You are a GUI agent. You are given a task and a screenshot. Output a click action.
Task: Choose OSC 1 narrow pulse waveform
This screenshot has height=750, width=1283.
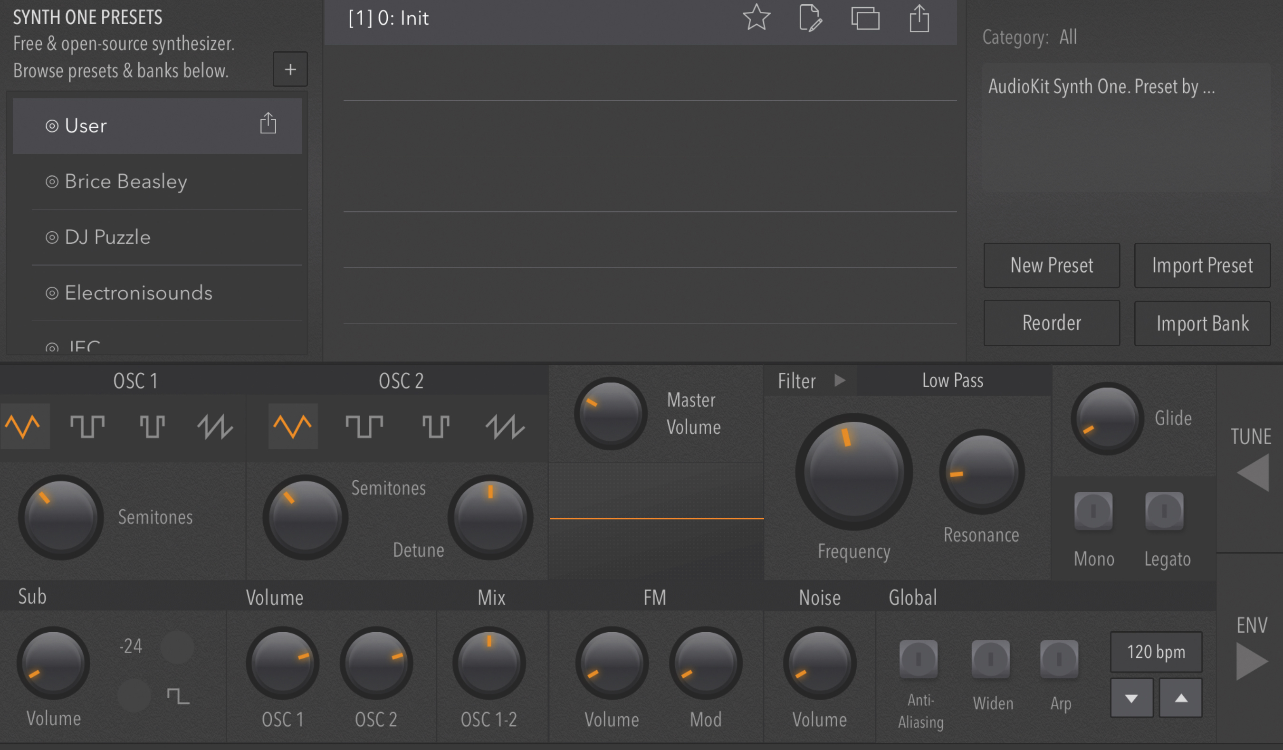(152, 427)
